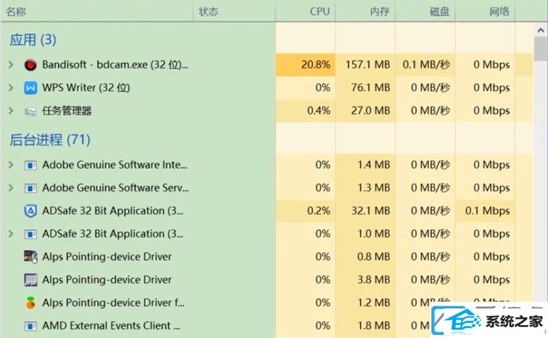
Task: Expand the 任务管理器 process group
Action: coord(11,111)
